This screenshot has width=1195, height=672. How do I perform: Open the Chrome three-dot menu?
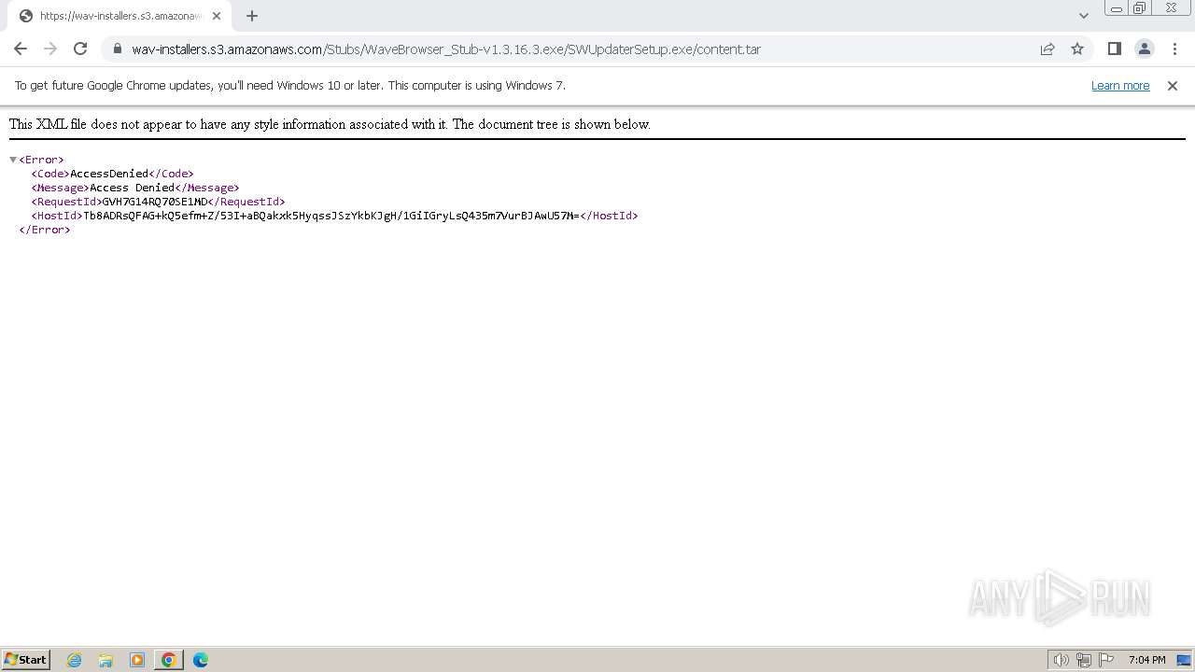(1174, 49)
